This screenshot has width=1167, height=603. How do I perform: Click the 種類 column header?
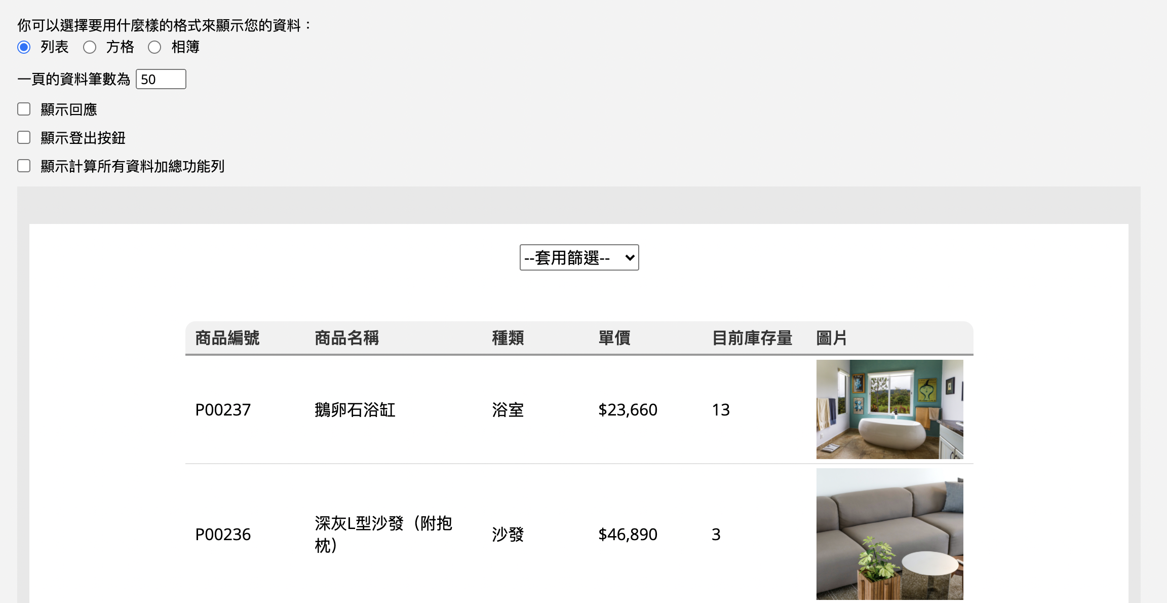508,338
